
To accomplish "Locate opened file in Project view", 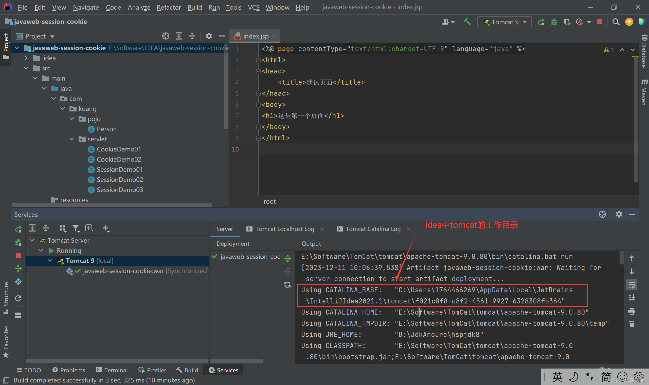I will point(166,36).
